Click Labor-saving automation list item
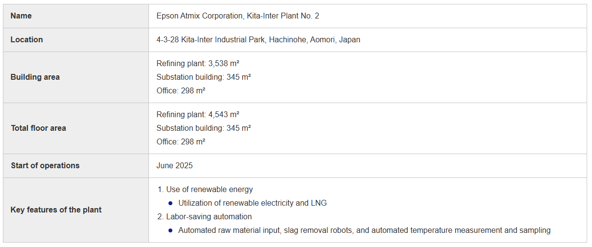Screen dimensions: 592x247 [209, 217]
